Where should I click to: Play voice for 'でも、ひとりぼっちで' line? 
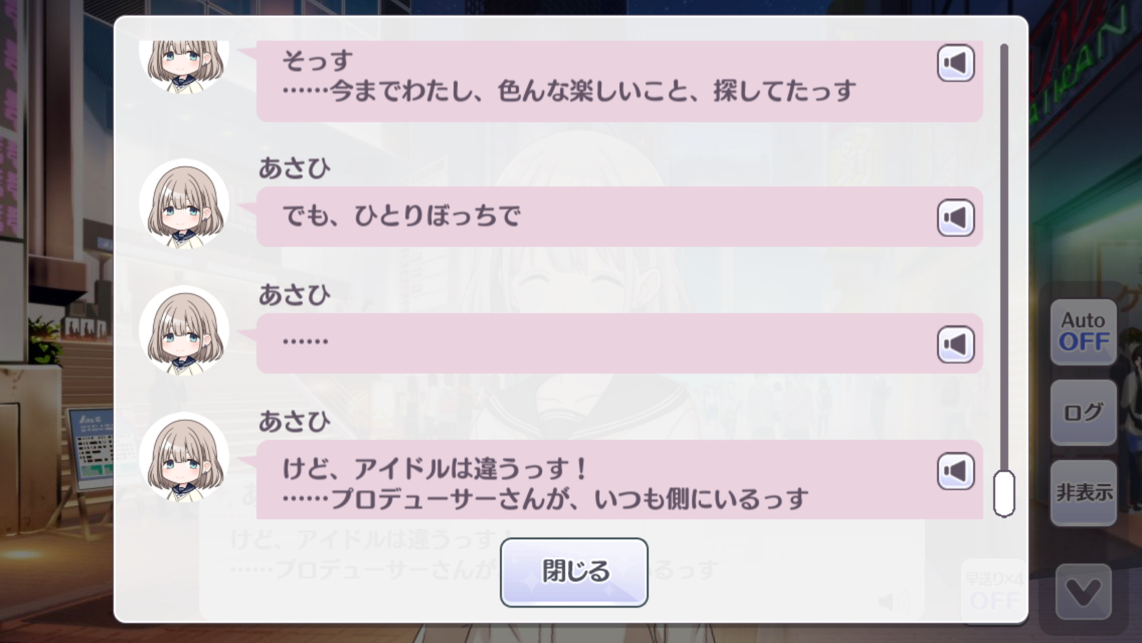(x=955, y=217)
